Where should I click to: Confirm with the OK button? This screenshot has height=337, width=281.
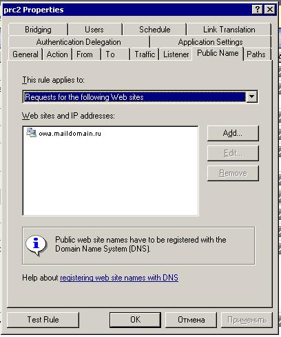[135, 320]
